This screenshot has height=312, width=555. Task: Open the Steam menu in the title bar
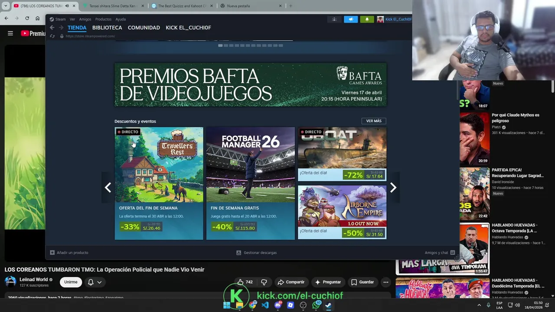tap(57, 19)
